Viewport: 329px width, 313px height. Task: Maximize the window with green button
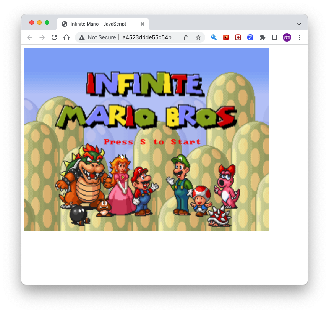pyautogui.click(x=47, y=22)
